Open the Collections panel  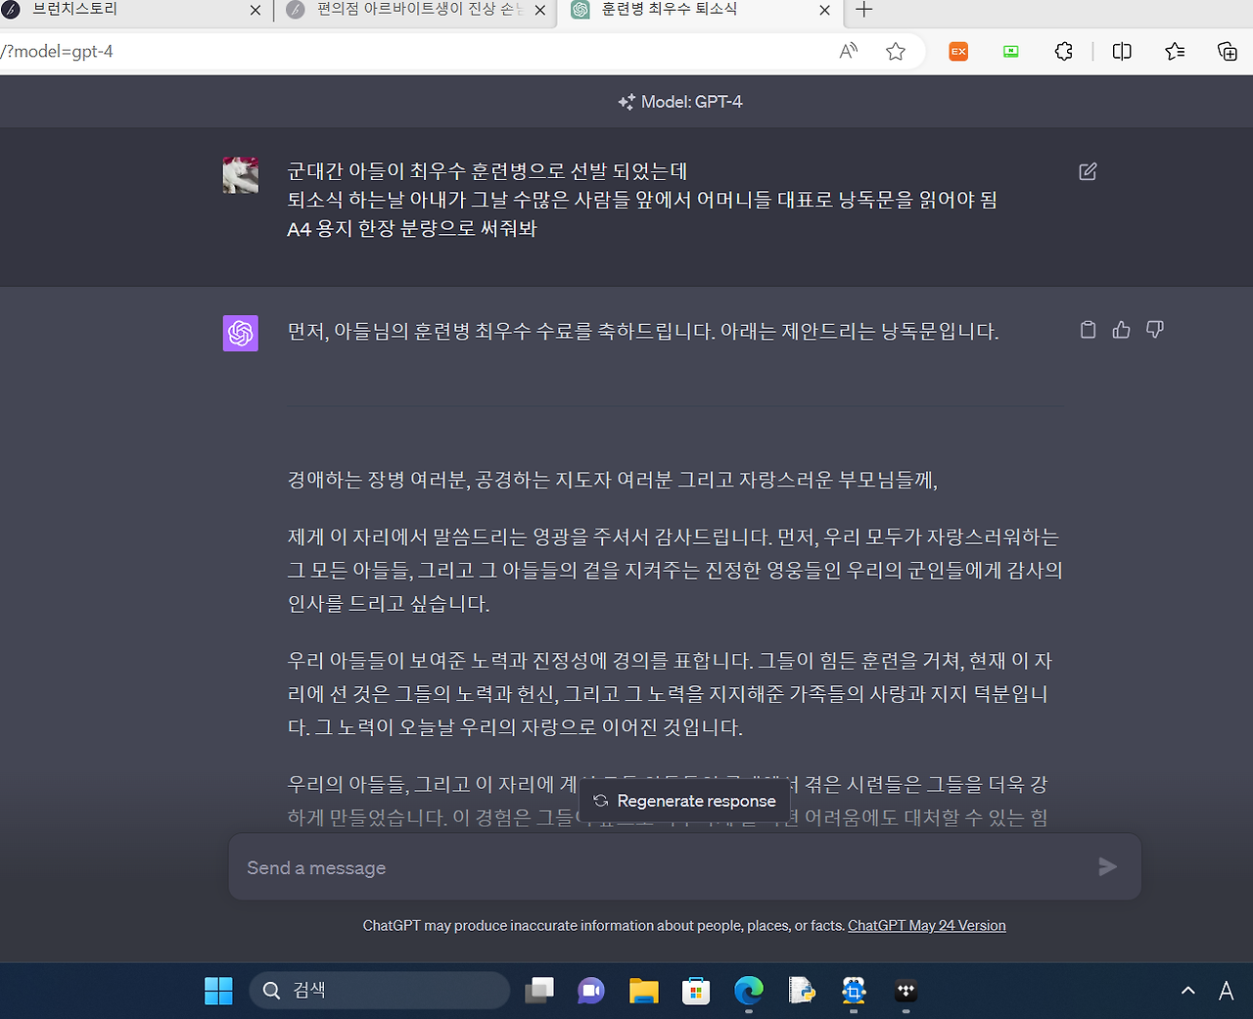tap(1227, 51)
